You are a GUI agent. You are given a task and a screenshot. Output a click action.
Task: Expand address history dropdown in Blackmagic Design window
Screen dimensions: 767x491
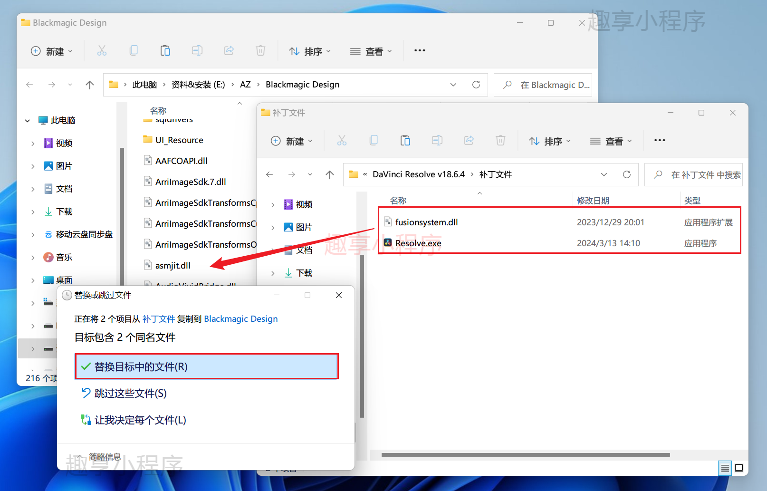tap(453, 85)
